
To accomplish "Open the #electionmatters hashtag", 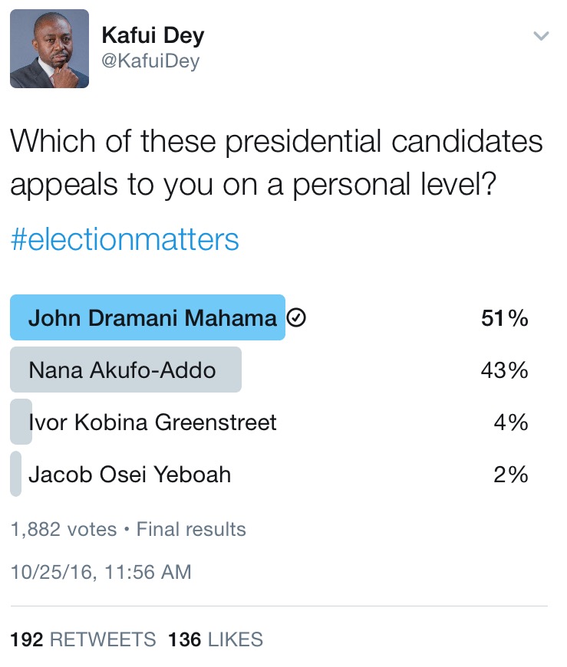I will (124, 239).
